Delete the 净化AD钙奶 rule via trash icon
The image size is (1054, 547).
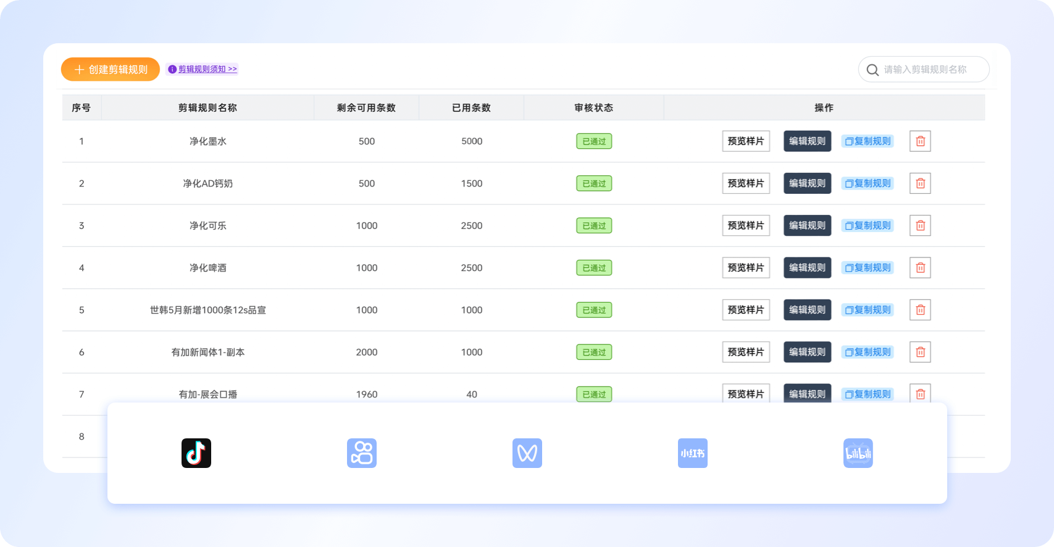920,183
